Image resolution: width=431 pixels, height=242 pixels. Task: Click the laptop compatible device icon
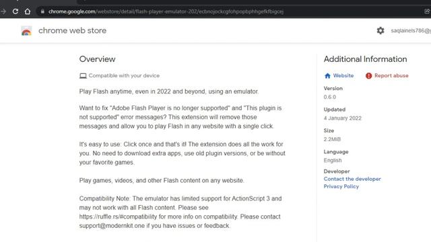point(83,76)
